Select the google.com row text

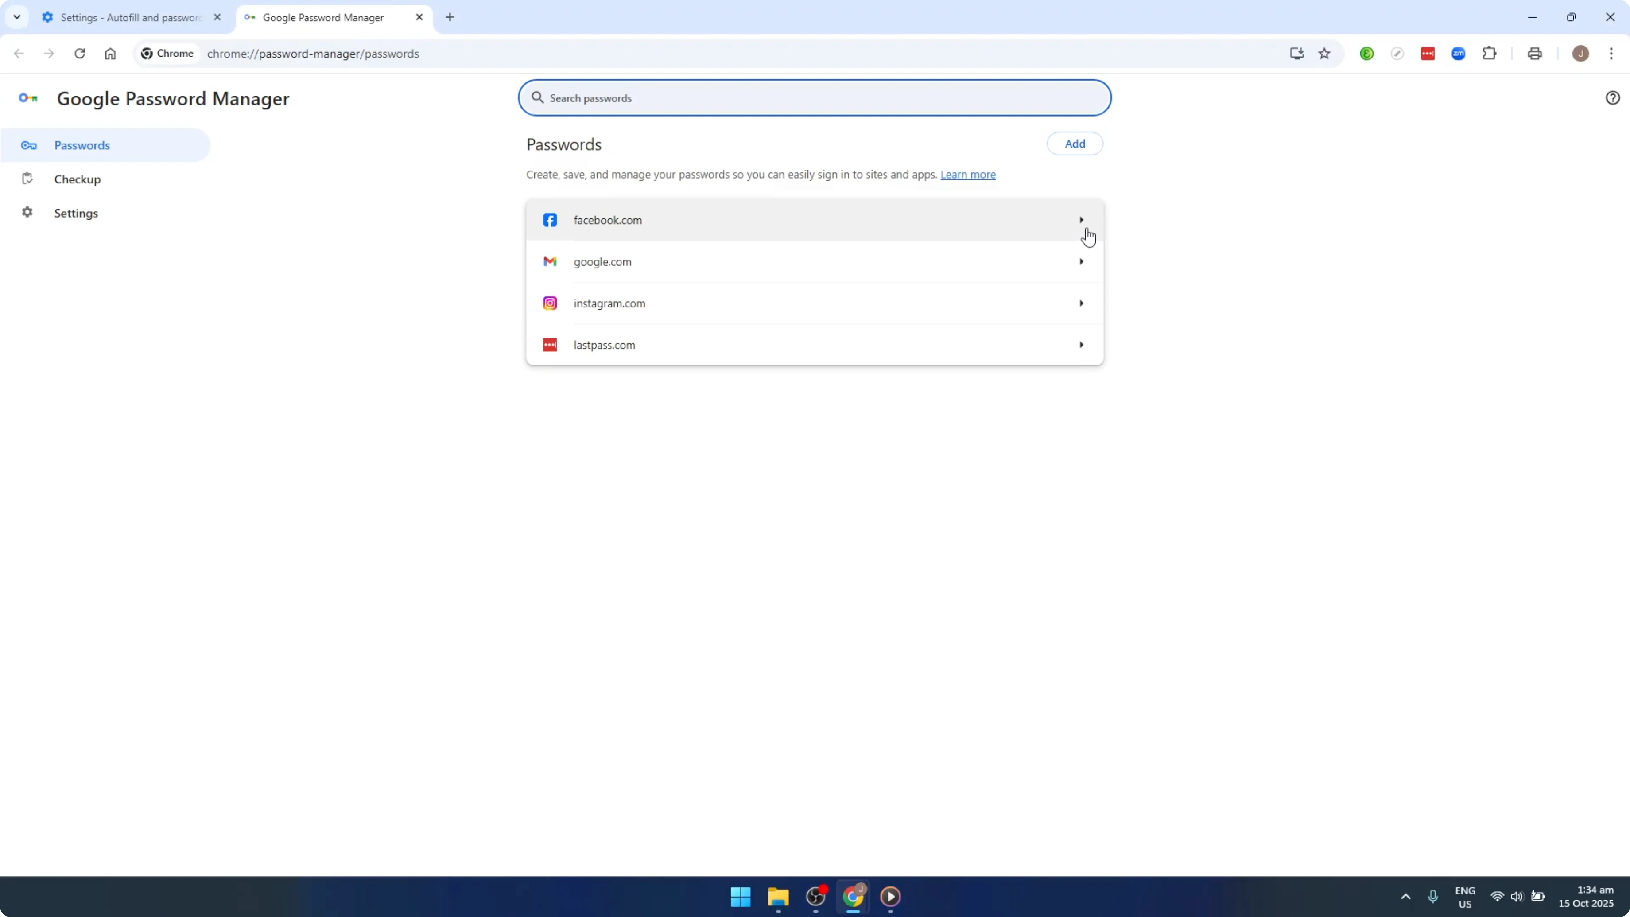(x=602, y=262)
